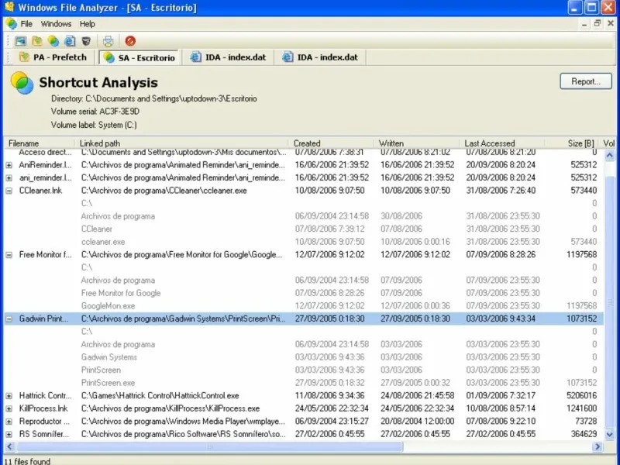Sort by the Last Accessed column header
This screenshot has width=620, height=465.
tap(501, 143)
